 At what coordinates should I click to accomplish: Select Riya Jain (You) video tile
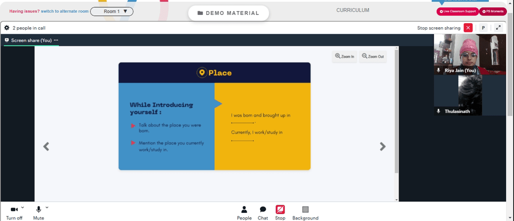pyautogui.click(x=470, y=54)
